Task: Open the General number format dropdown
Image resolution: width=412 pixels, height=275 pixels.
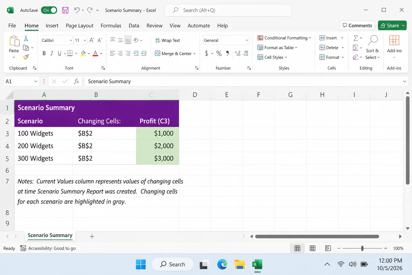Action: click(x=247, y=40)
